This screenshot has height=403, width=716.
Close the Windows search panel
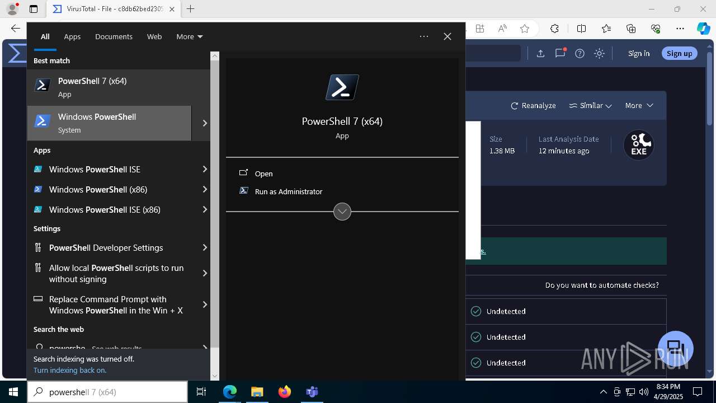point(447,36)
